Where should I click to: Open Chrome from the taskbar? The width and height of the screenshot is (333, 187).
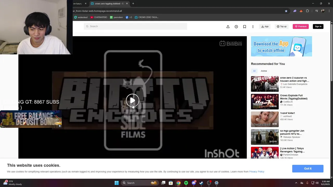point(178,183)
